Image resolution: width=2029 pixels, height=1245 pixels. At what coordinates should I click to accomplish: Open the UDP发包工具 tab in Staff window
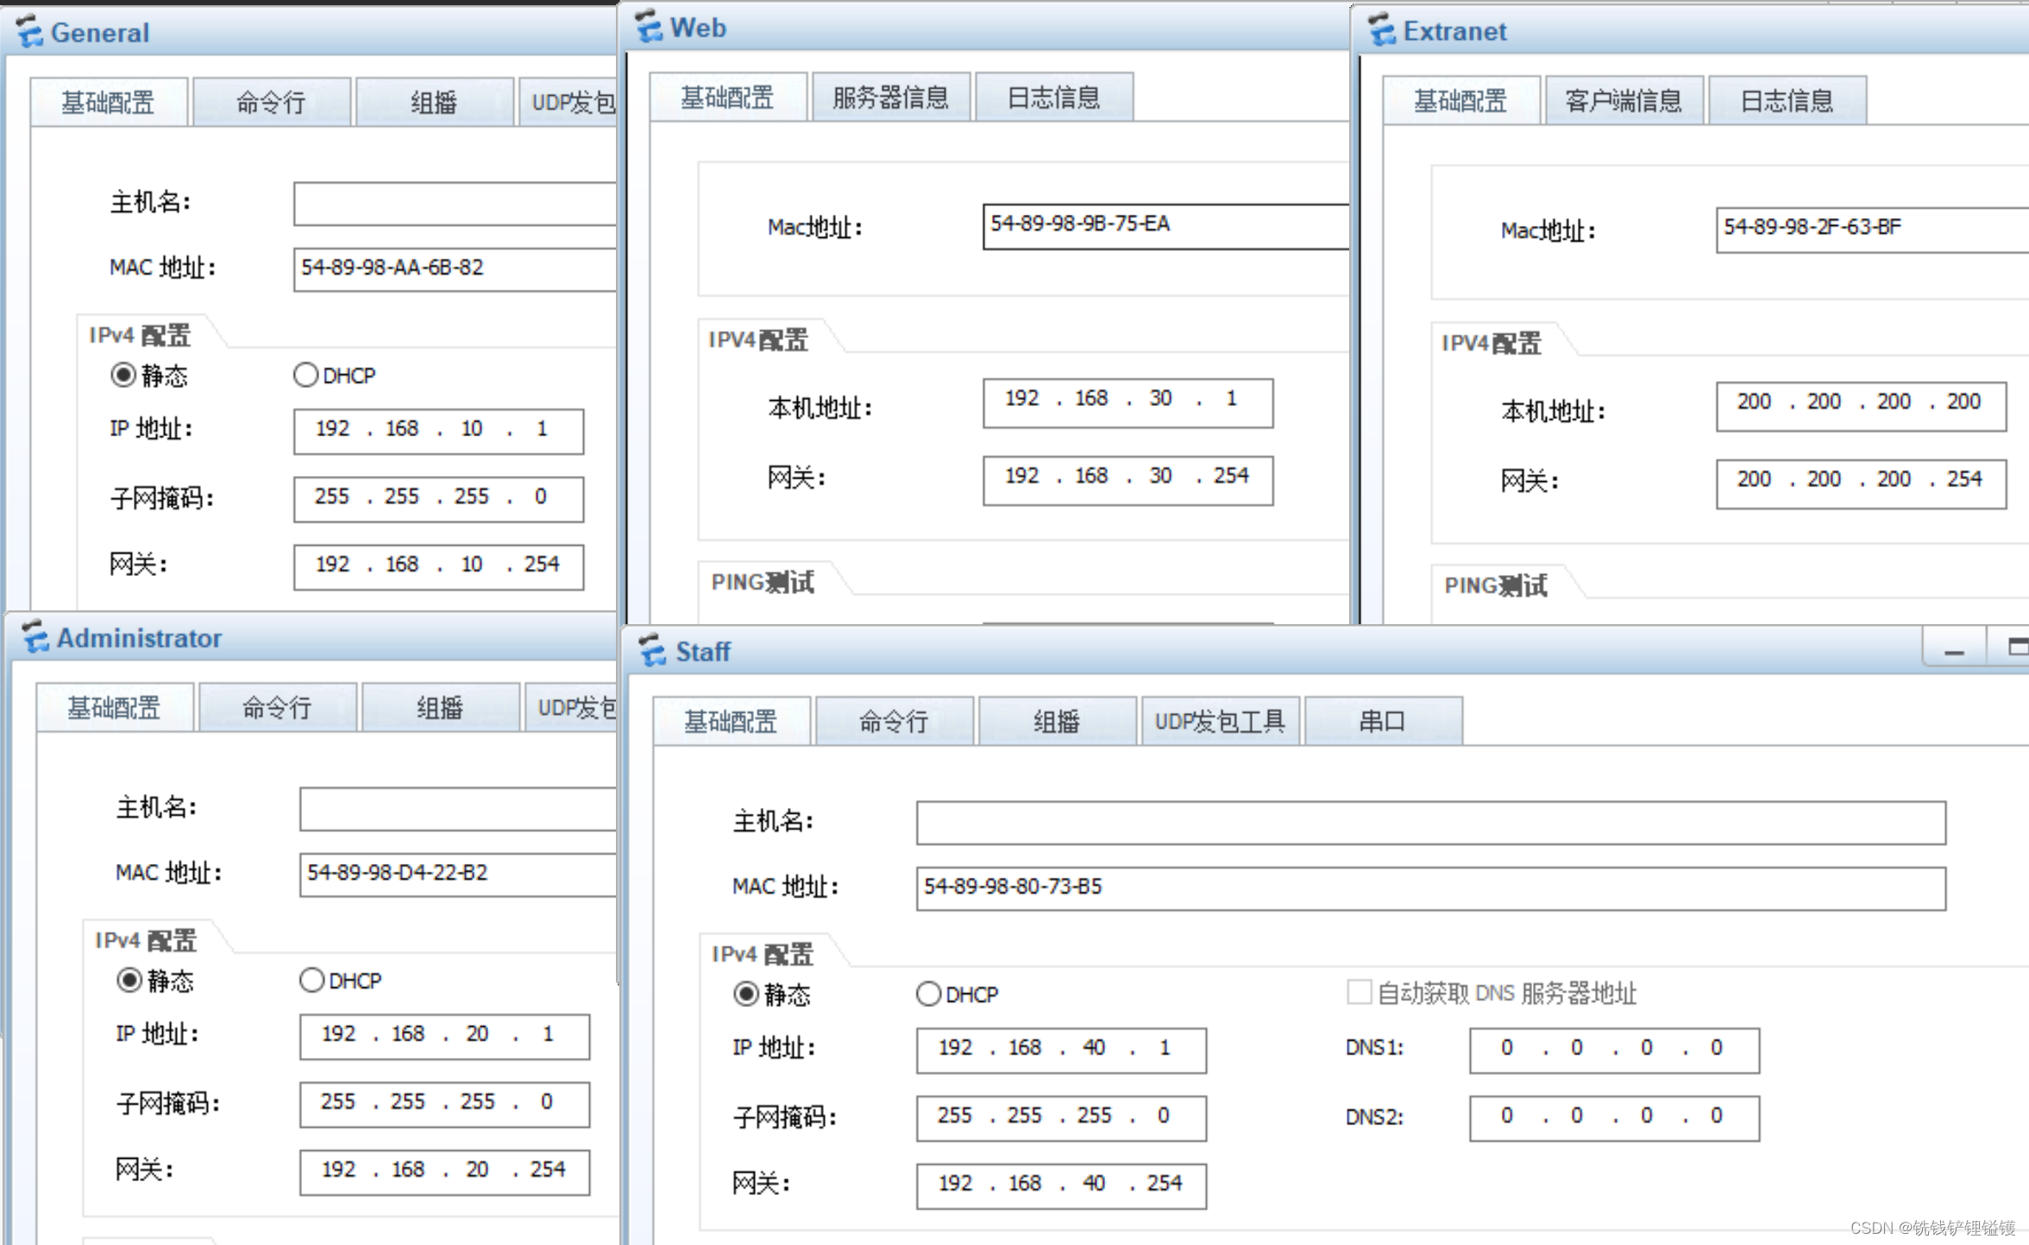click(x=1220, y=721)
